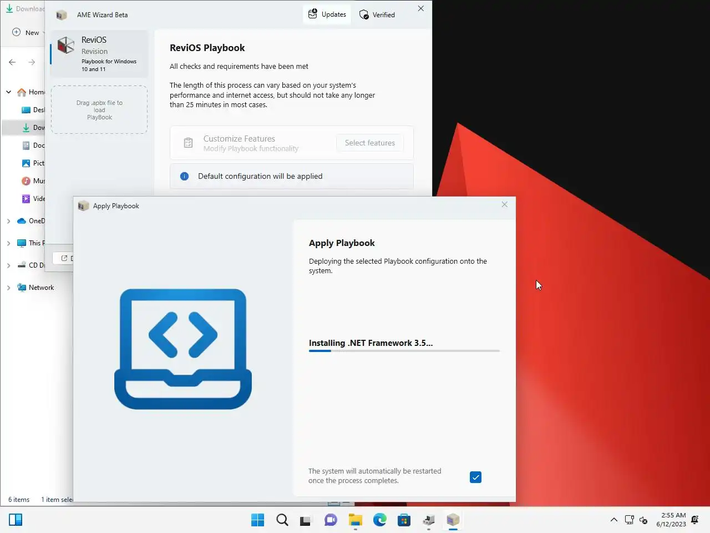The height and width of the screenshot is (533, 710).
Task: Click the .NET Framework installation progress bar
Action: (x=404, y=351)
